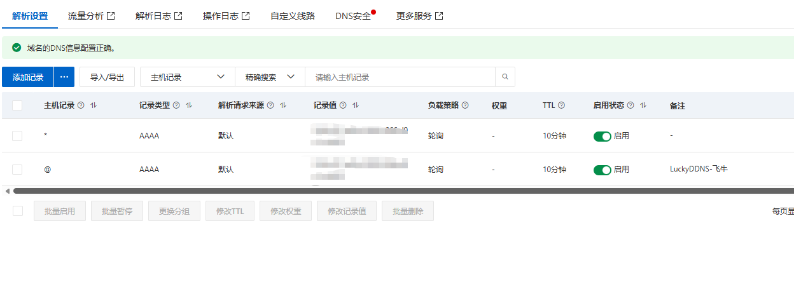
Task: Click the 修改权重 button
Action: coord(286,211)
